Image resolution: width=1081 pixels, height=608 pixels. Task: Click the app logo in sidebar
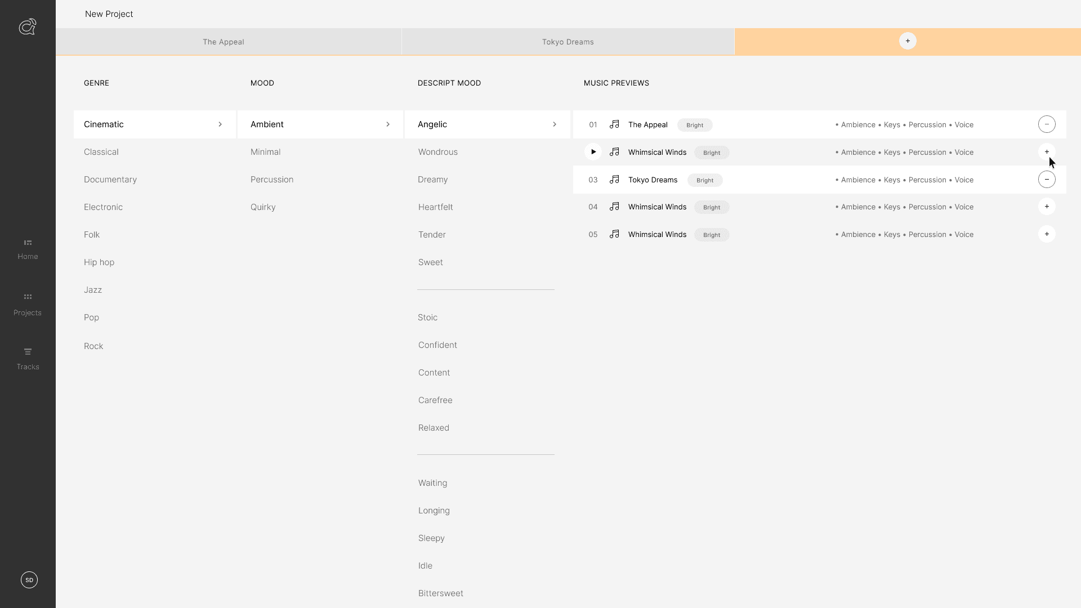tap(28, 26)
